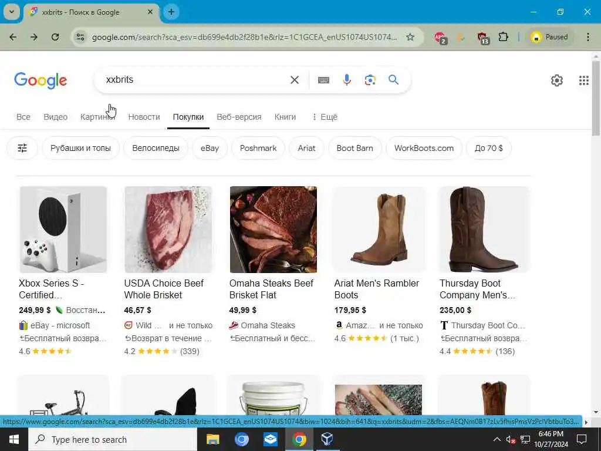Open the ABP extension with badge 2

click(x=440, y=37)
